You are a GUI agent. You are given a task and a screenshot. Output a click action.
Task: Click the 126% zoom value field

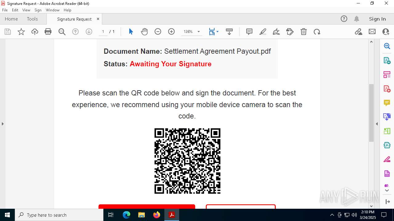(188, 32)
